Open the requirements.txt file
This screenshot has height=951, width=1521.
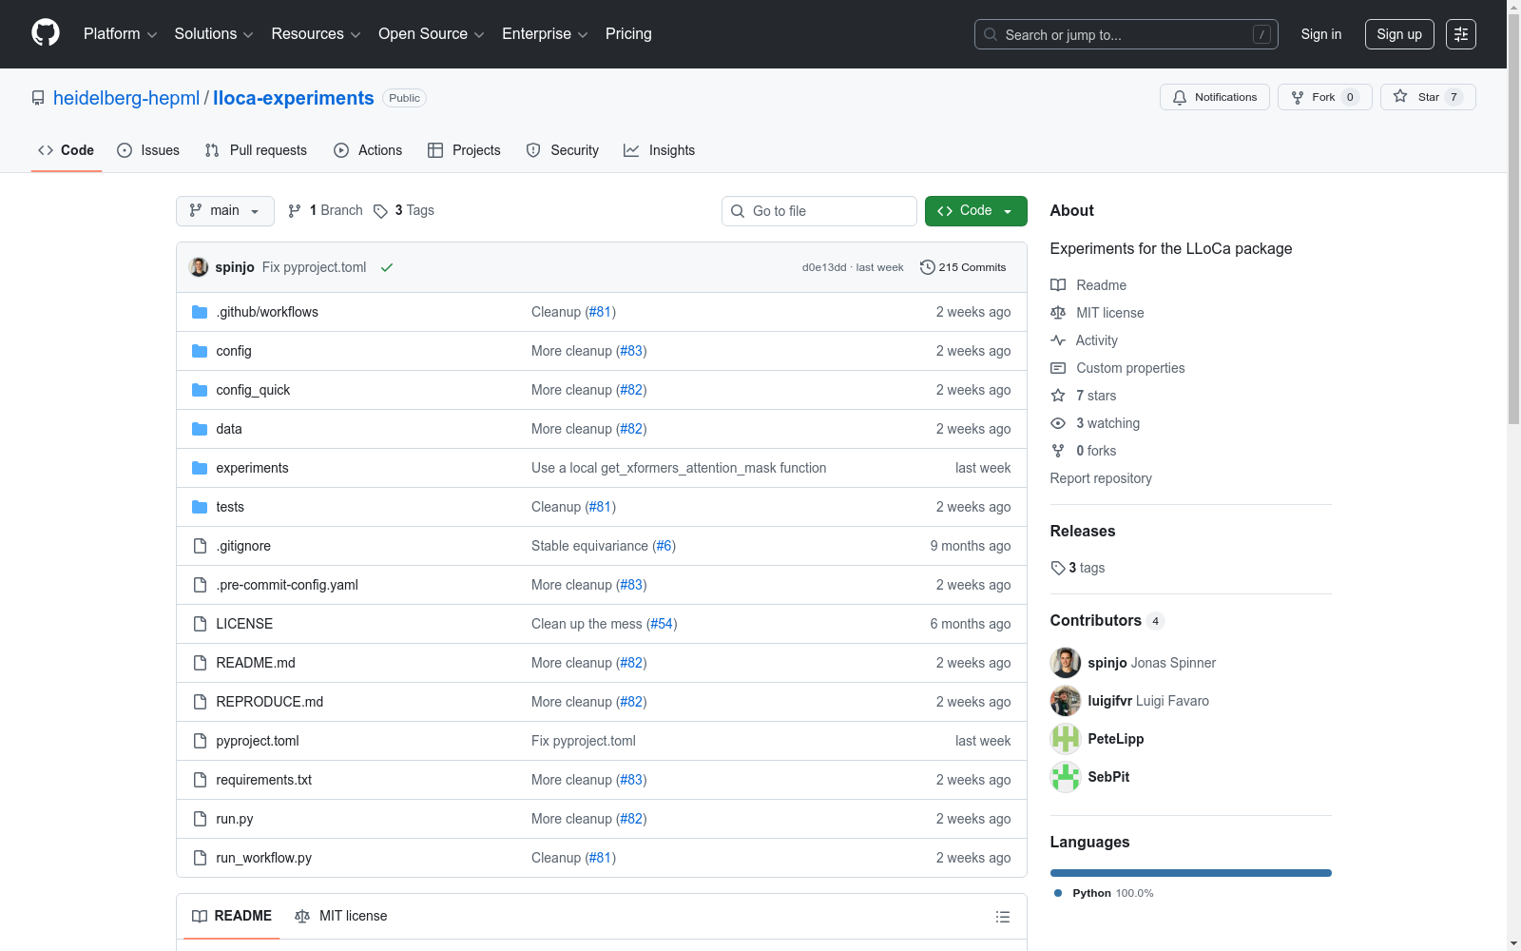[263, 780]
